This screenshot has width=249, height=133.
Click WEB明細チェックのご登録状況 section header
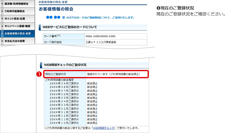click(65, 65)
